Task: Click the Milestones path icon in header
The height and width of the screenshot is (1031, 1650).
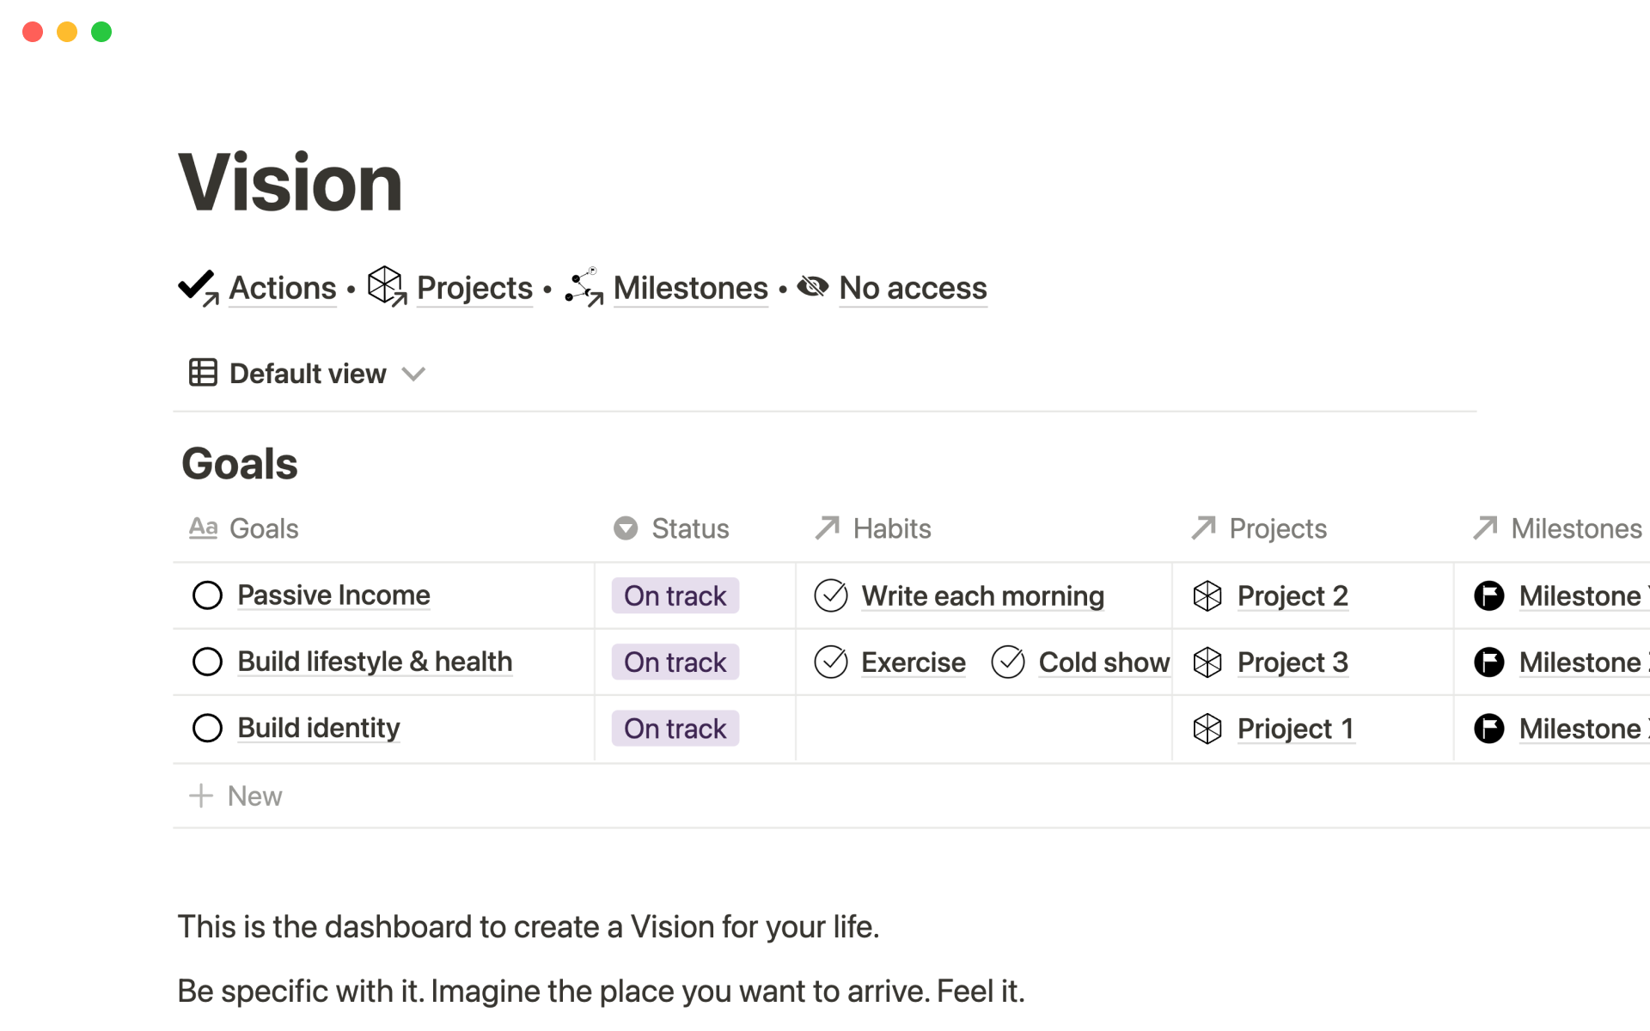Action: (584, 287)
